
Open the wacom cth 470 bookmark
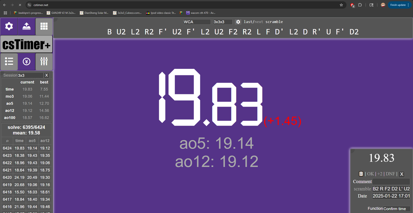click(201, 13)
